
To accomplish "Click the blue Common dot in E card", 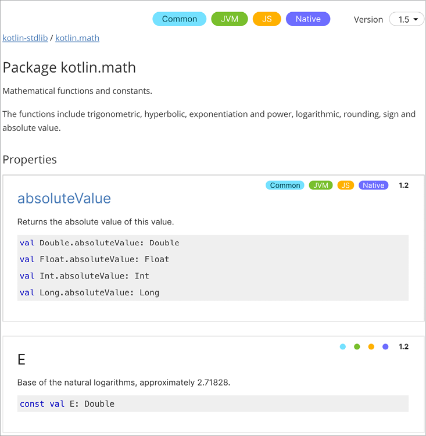I will tap(343, 347).
